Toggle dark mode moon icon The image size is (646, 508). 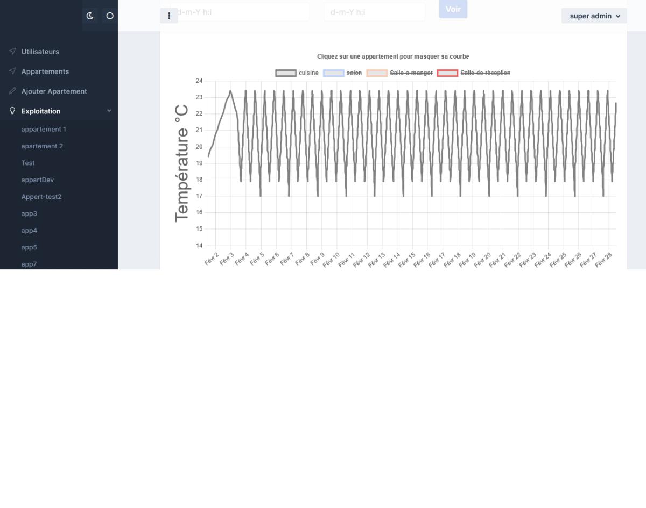pyautogui.click(x=90, y=16)
